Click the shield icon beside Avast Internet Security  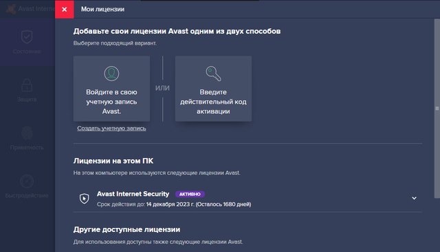tap(84, 198)
